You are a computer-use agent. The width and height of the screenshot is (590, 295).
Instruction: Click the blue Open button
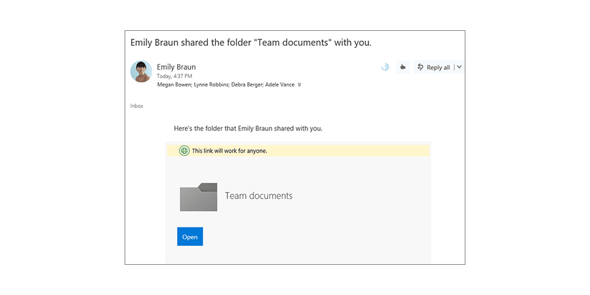click(x=190, y=237)
